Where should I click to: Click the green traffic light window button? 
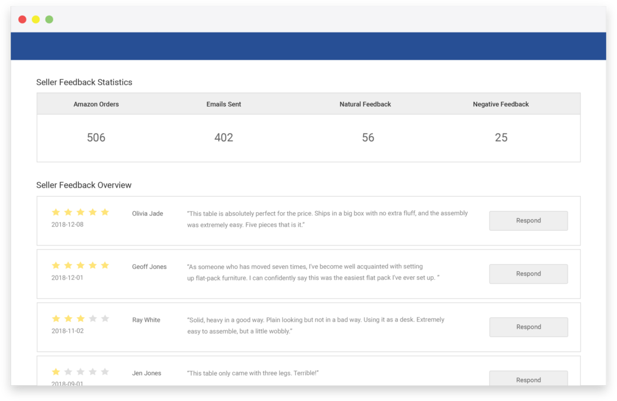pyautogui.click(x=49, y=19)
